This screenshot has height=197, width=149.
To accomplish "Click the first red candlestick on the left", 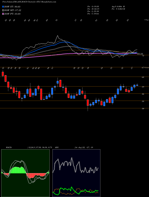I will coord(3,74).
